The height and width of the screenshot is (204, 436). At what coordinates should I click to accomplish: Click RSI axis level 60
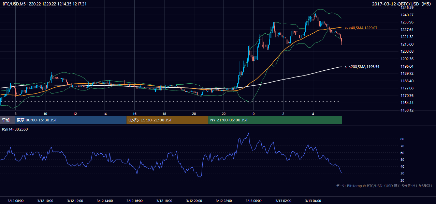tap(403, 153)
